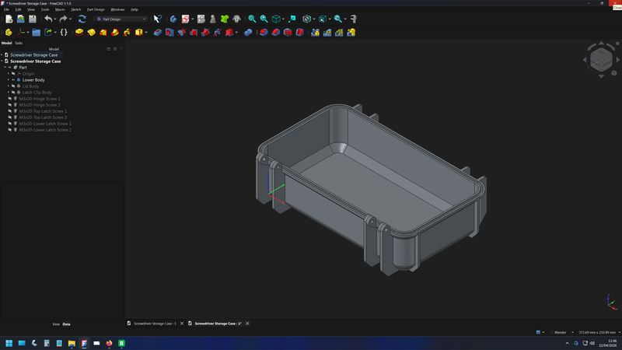
Task: Show the M3x20 Hinge Screw 1 object
Action: coord(9,99)
